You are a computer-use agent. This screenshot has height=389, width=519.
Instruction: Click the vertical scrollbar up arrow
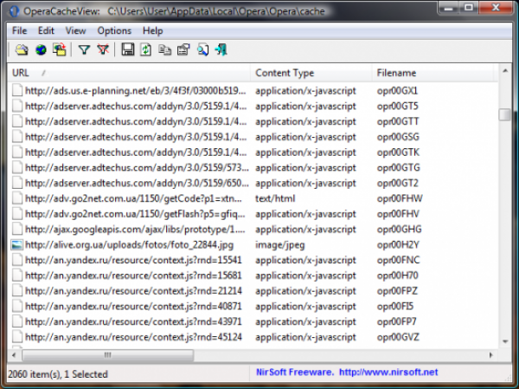(505, 71)
